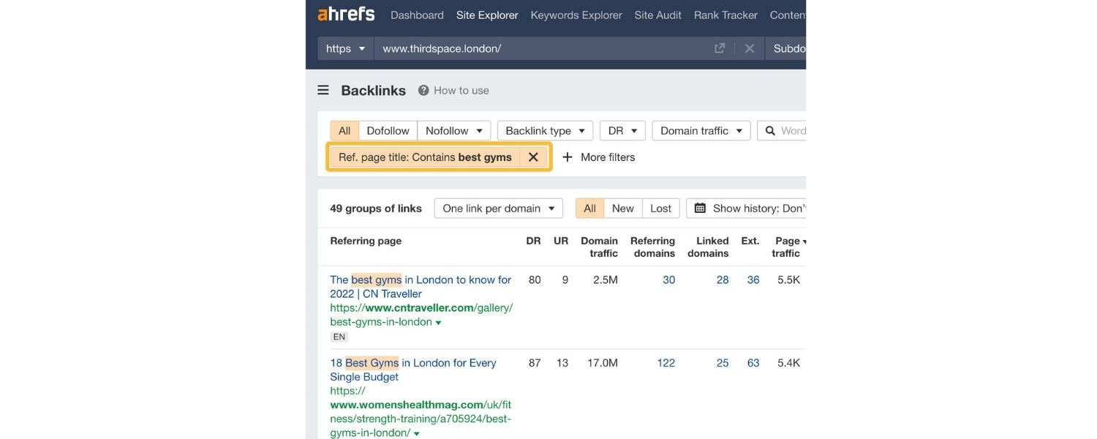Switch to the New links view
Image resolution: width=1097 pixels, height=439 pixels.
click(622, 208)
